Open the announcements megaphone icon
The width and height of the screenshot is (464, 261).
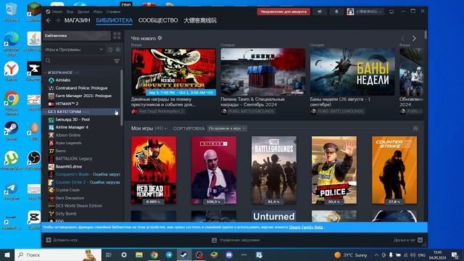coord(320,12)
